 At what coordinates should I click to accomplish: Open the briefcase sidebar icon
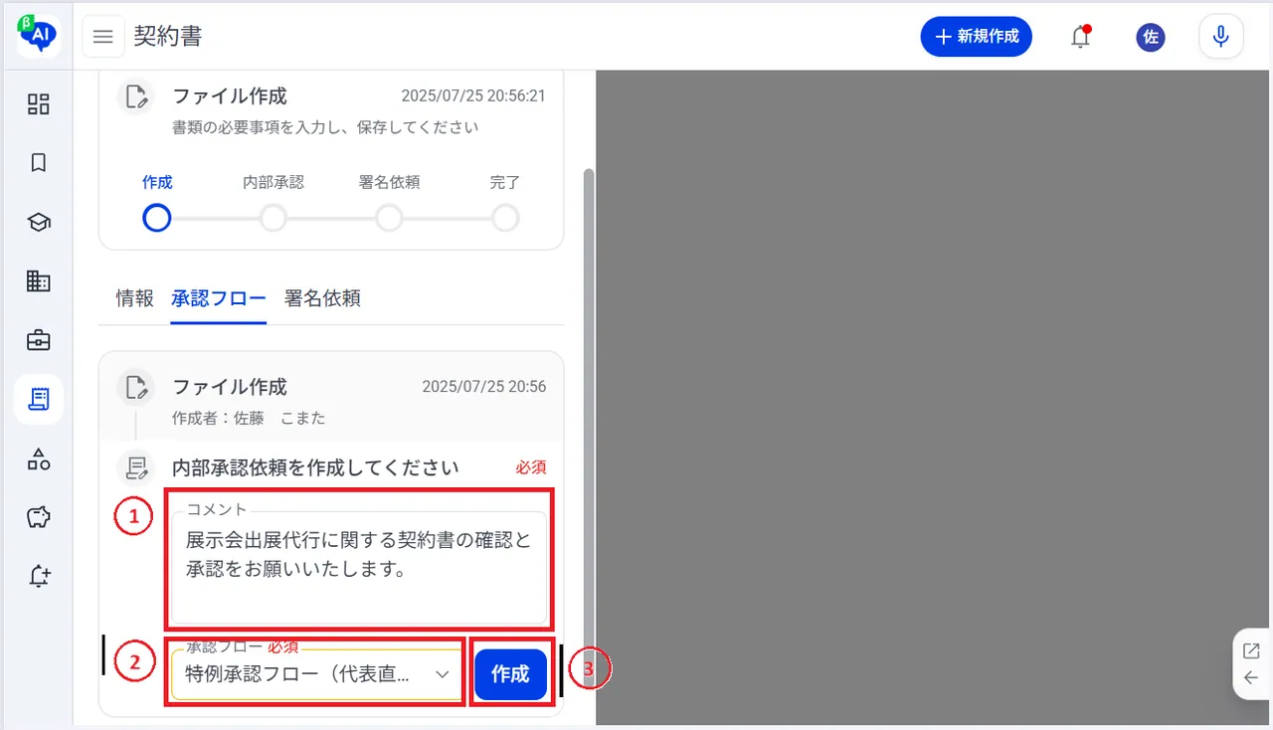click(x=38, y=340)
